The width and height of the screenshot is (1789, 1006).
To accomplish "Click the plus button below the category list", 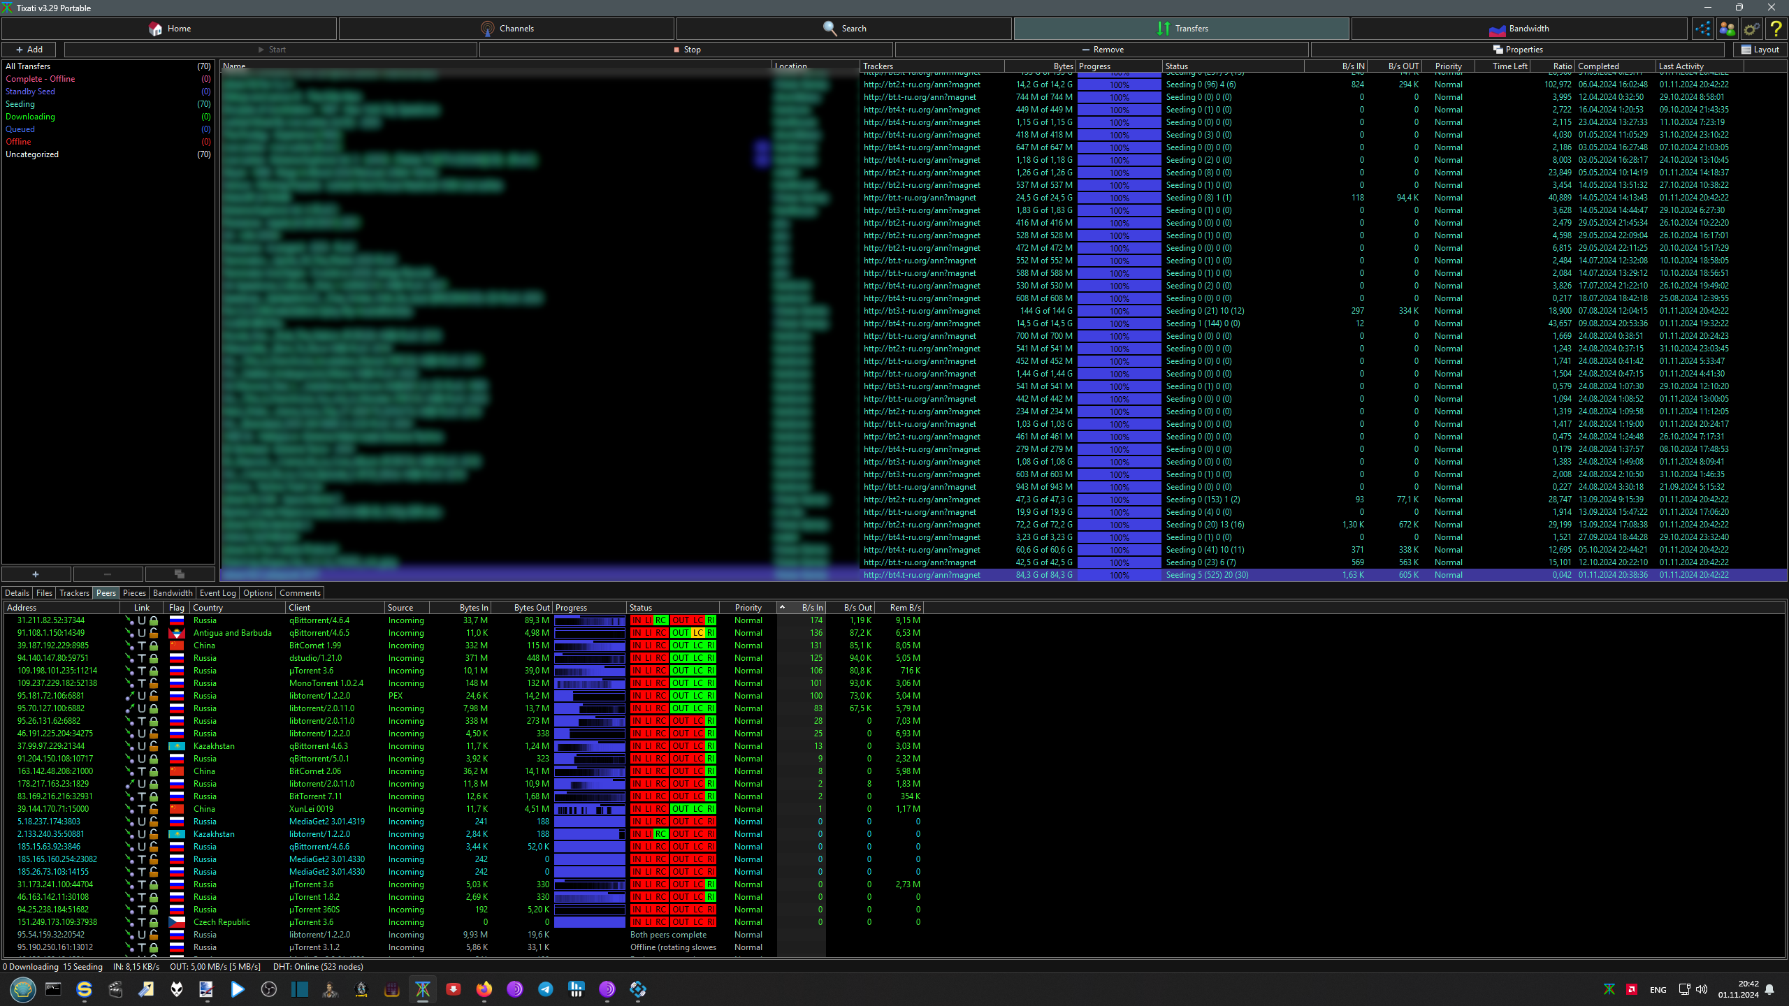I will tap(36, 574).
